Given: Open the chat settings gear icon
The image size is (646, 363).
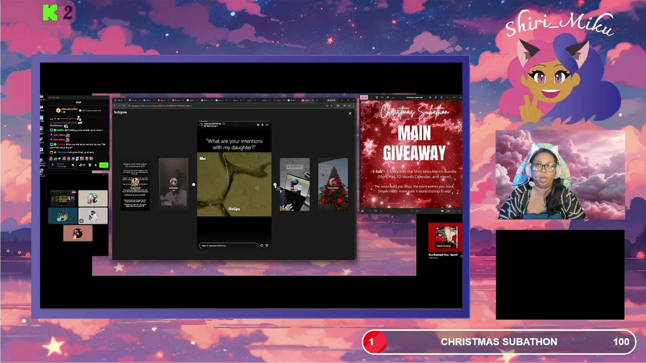Looking at the screenshot, I should point(95,165).
